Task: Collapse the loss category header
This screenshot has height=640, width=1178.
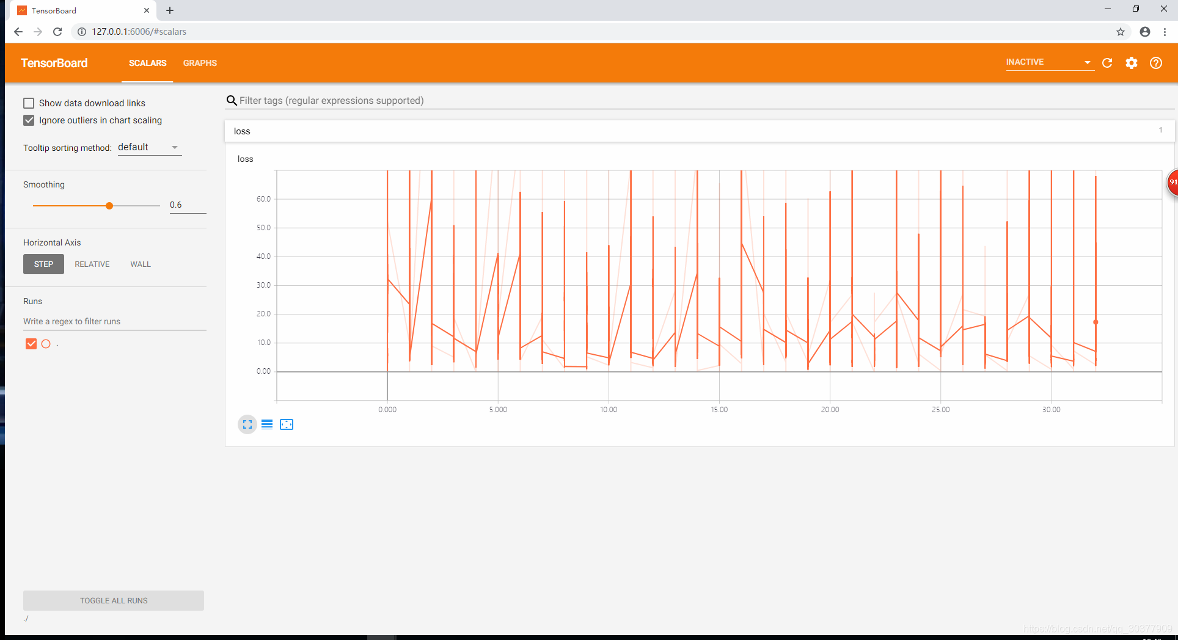Action: coord(700,131)
